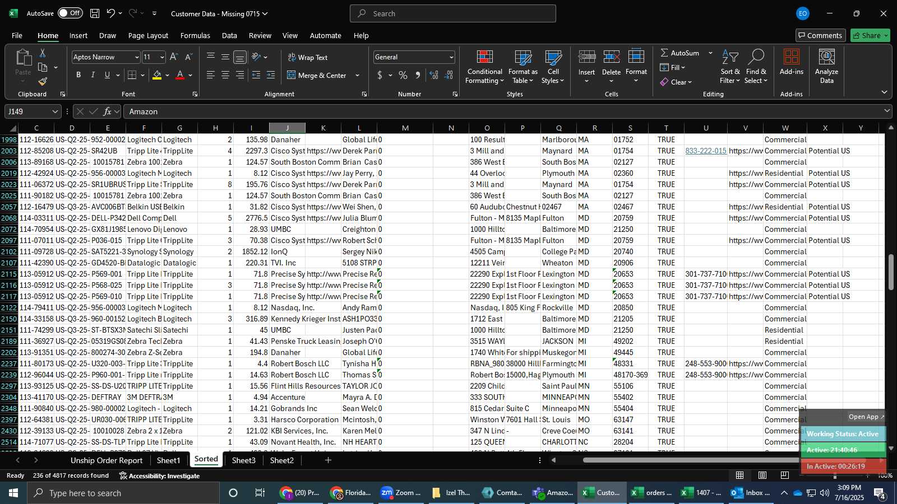This screenshot has height=504, width=897.
Task: Apply Underline formatting
Action: 107,75
